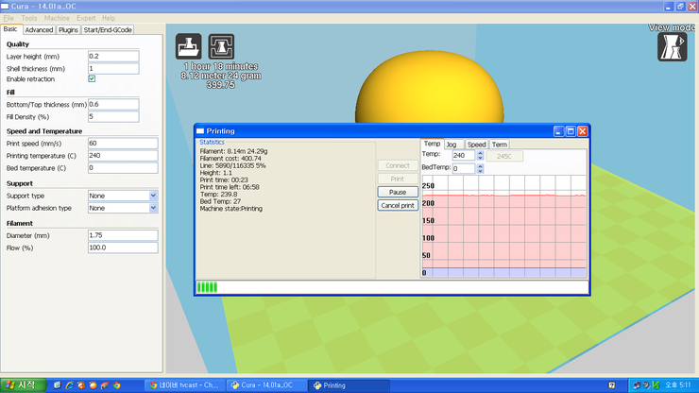This screenshot has width=699, height=393.
Task: Open the View mode icon
Action: click(672, 47)
